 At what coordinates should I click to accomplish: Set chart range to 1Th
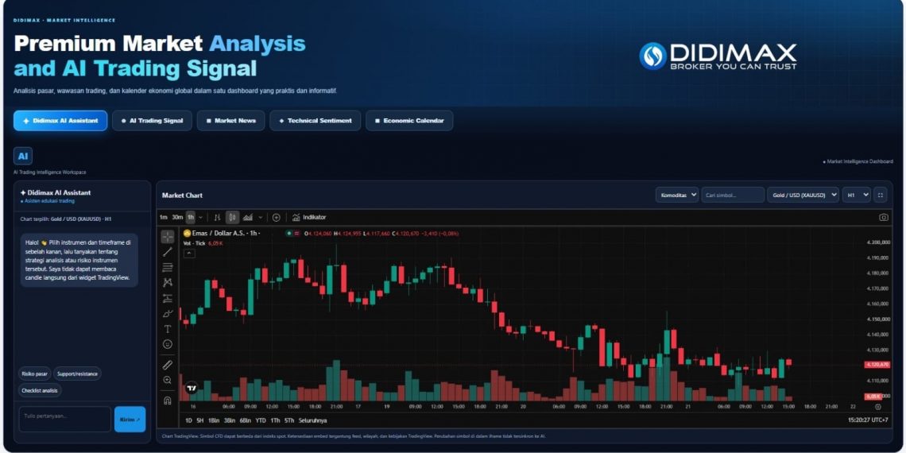(x=275, y=420)
